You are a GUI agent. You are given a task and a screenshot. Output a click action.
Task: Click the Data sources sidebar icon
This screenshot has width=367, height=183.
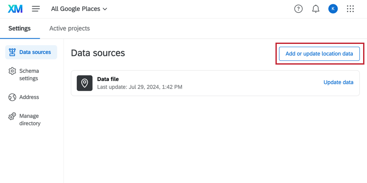coord(13,52)
